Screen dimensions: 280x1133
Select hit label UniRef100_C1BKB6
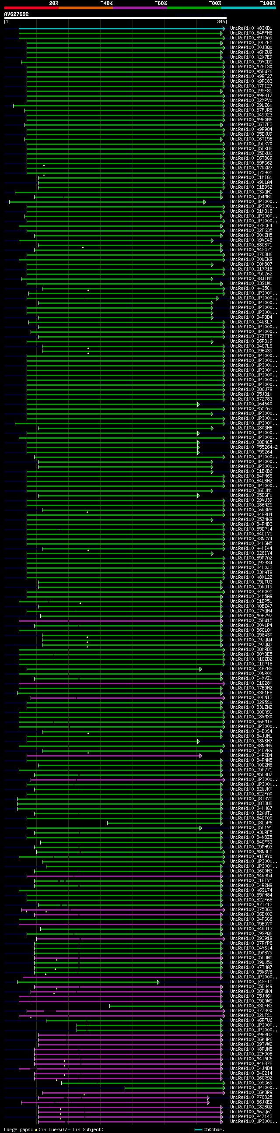tap(251, 472)
